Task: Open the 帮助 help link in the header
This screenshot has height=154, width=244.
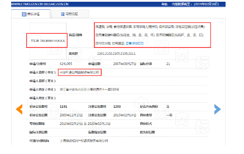Action: pyautogui.click(x=164, y=4)
